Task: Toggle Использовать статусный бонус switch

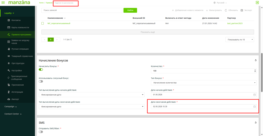Action: coord(41,81)
